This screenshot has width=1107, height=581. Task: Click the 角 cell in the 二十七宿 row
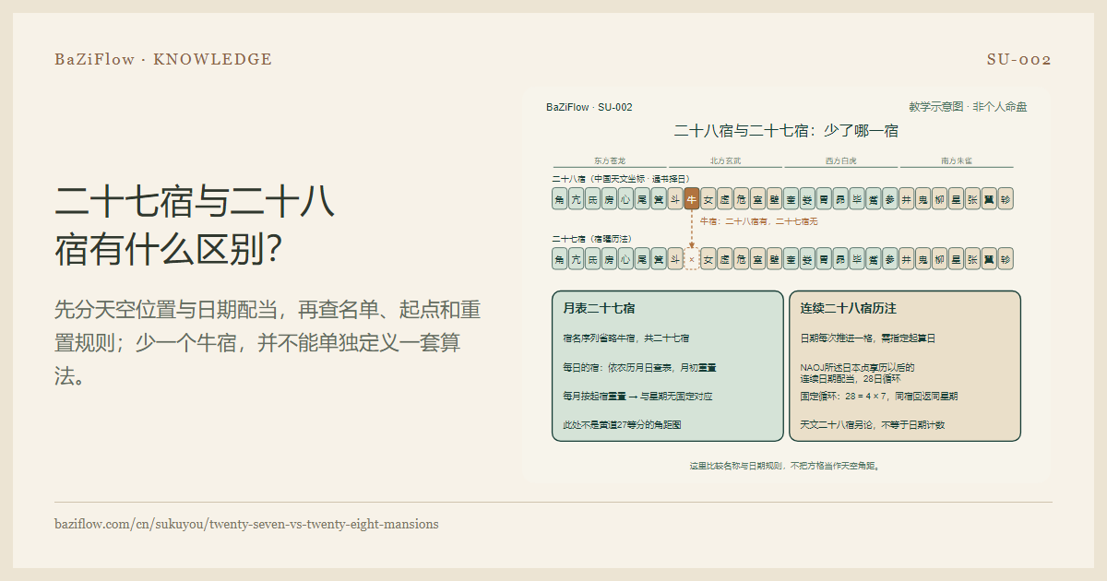pos(560,259)
